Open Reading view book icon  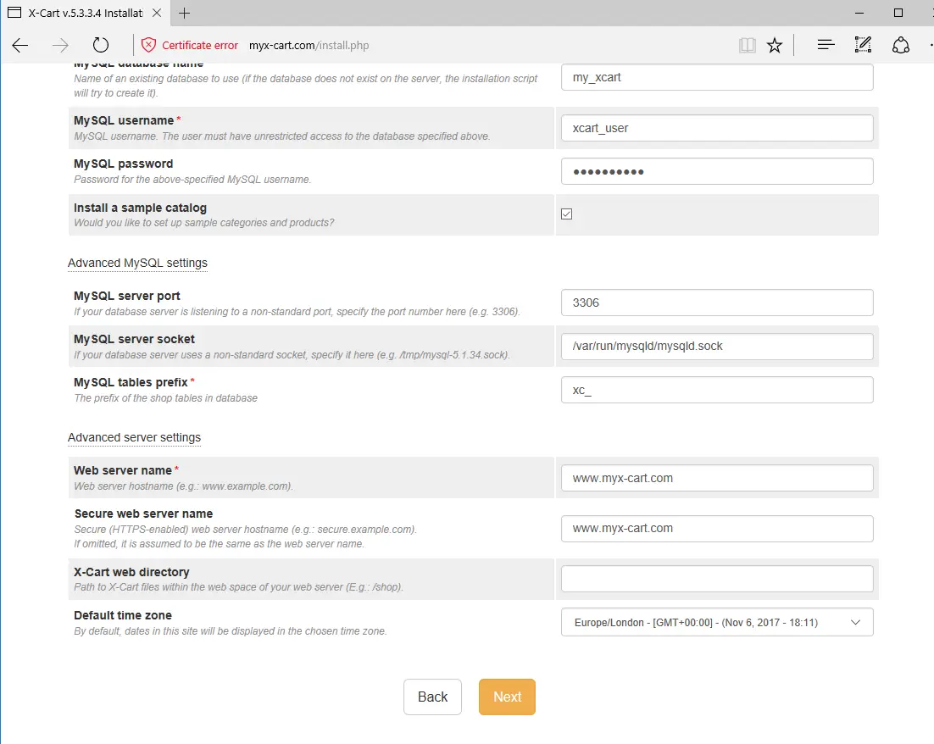click(x=747, y=45)
